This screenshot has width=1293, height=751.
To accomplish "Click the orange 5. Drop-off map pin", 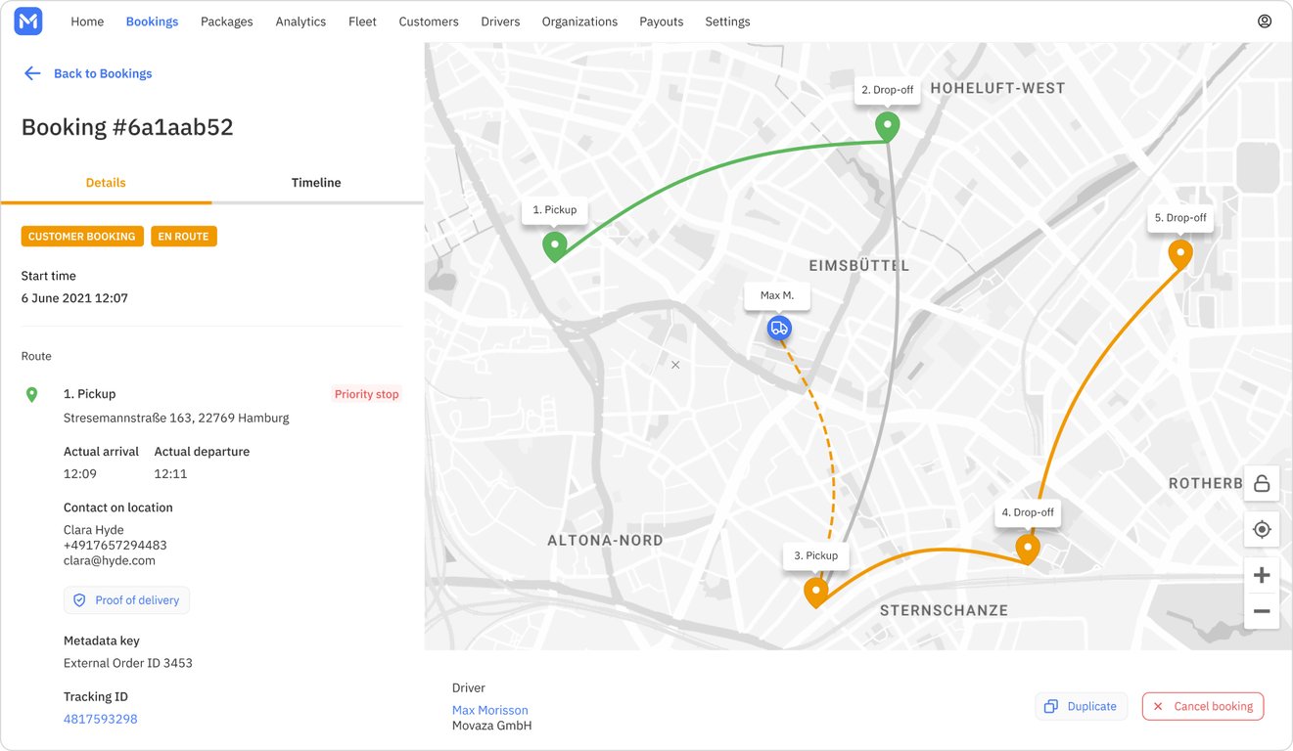I will [x=1180, y=255].
